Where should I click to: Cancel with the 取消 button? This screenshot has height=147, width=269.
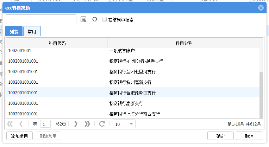(249, 136)
